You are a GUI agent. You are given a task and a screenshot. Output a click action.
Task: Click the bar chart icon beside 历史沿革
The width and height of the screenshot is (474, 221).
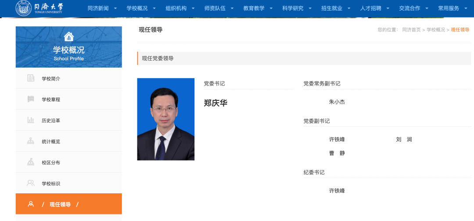tap(31, 120)
